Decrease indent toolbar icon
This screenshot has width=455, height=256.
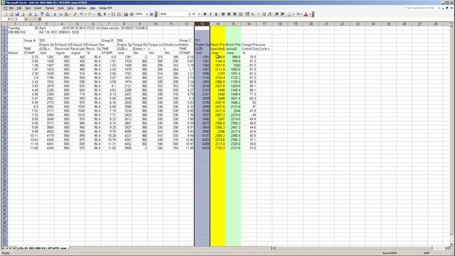pos(277,14)
